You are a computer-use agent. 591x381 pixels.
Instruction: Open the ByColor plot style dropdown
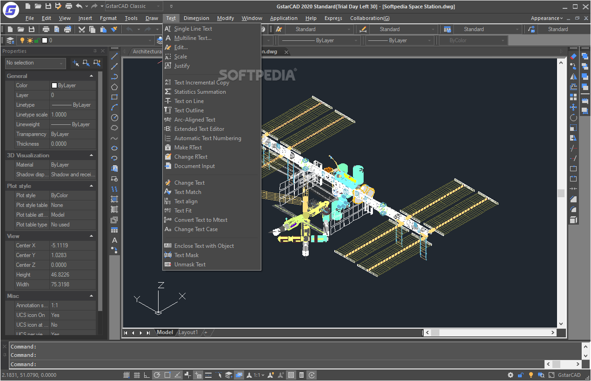[x=473, y=40]
